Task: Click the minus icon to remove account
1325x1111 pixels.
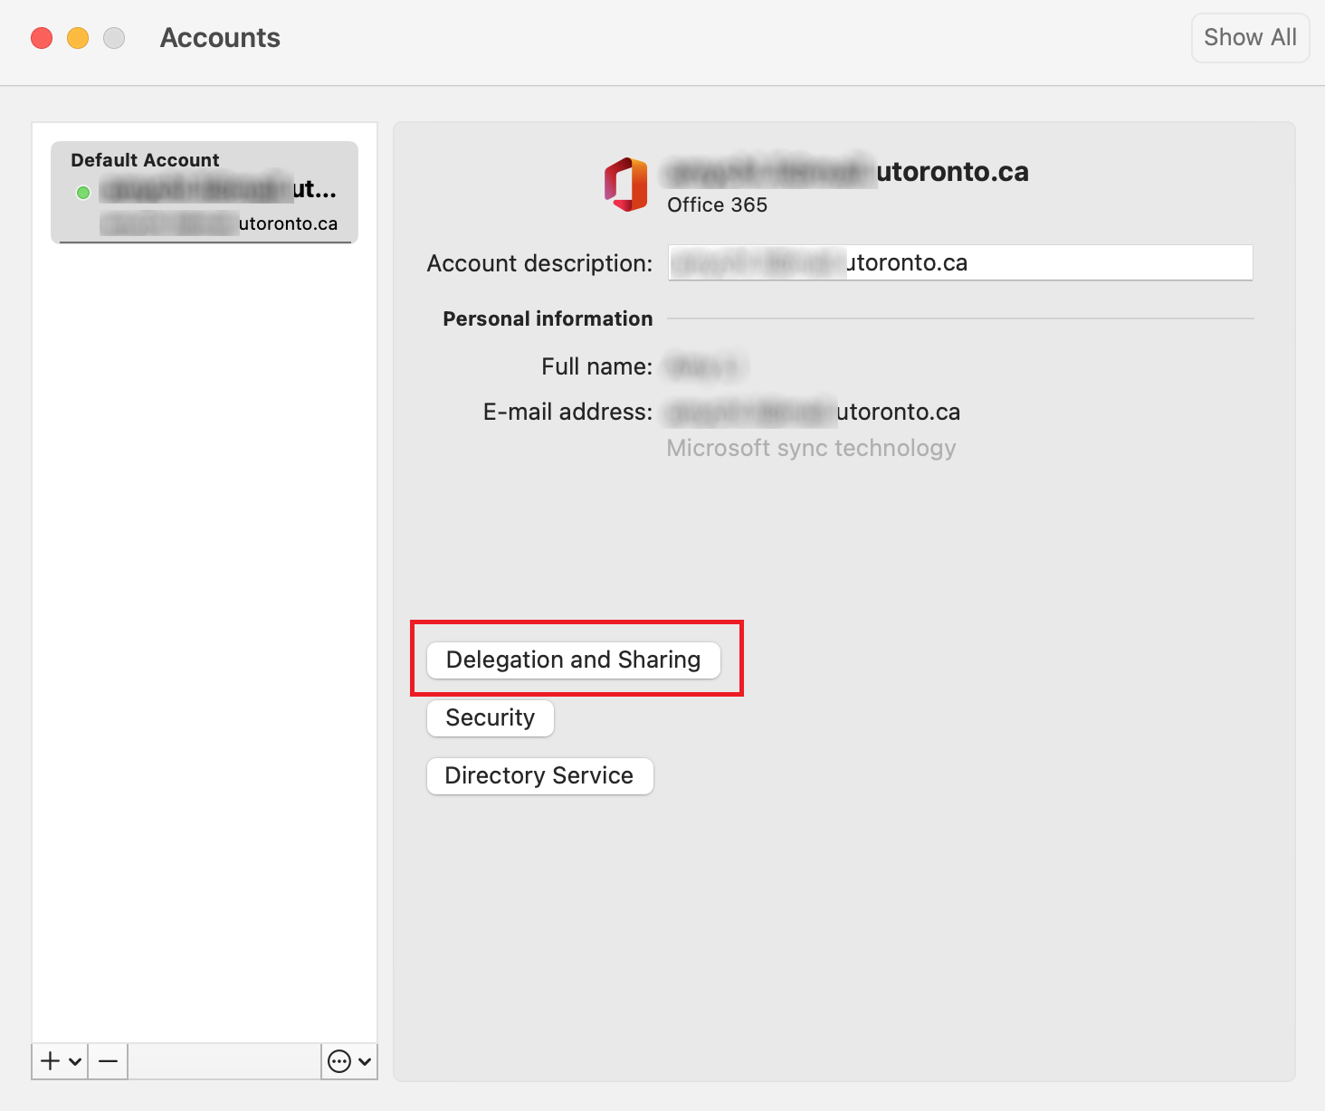Action: click(108, 1061)
